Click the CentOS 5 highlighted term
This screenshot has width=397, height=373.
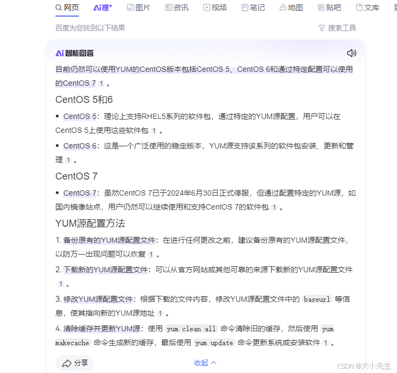coord(80,116)
